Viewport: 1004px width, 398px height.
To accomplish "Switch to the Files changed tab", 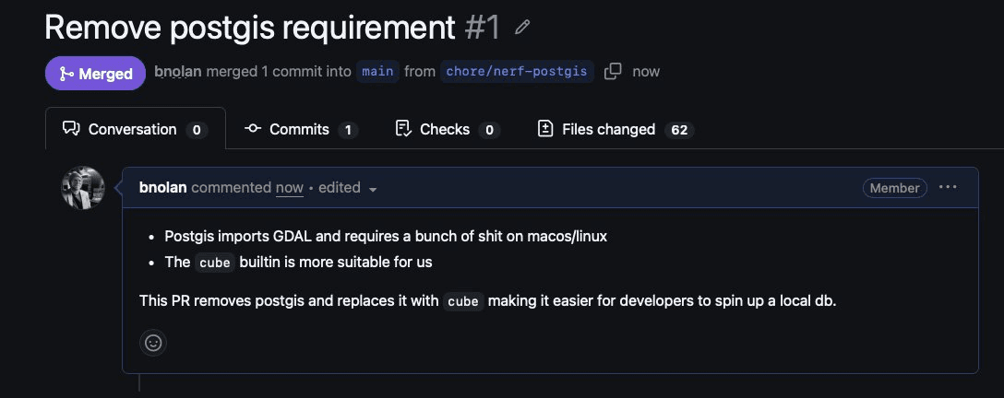I will tap(608, 129).
